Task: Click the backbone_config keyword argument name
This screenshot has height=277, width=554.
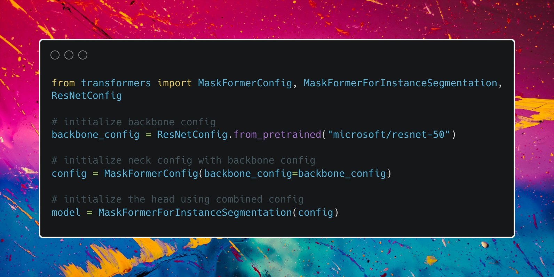Action: tap(247, 174)
